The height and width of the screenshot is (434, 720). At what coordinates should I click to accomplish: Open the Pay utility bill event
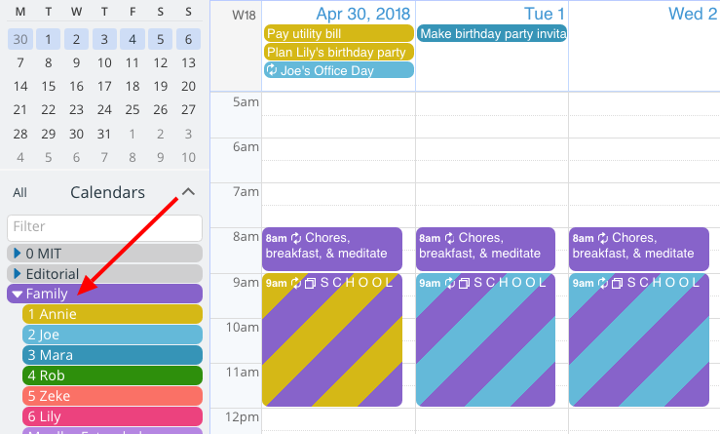(x=339, y=34)
